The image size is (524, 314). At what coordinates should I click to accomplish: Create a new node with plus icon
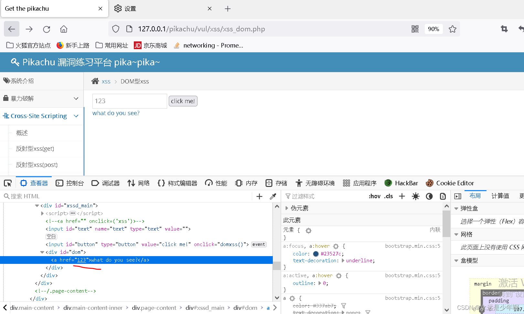259,196
